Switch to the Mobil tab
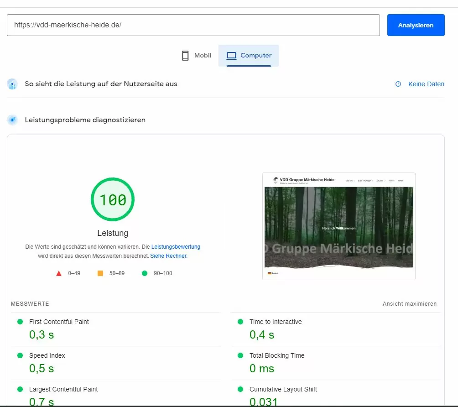This screenshot has width=458, height=407. (197, 56)
